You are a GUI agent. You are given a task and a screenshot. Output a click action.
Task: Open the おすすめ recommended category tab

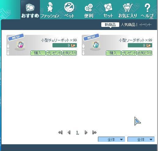pos(30,10)
